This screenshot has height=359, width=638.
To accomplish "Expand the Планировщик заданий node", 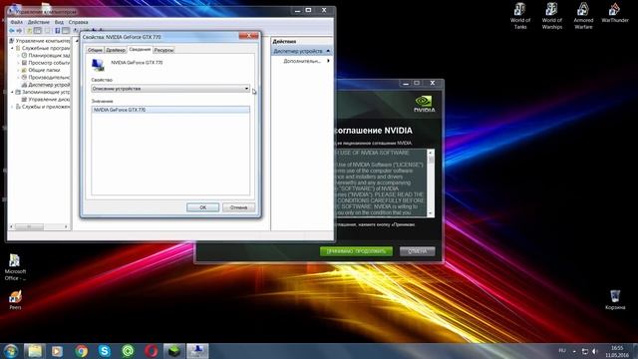I will pos(18,56).
